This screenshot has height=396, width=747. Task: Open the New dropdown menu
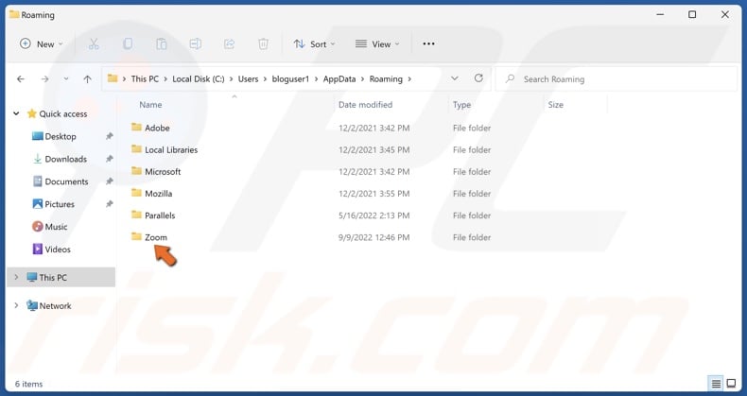(42, 44)
